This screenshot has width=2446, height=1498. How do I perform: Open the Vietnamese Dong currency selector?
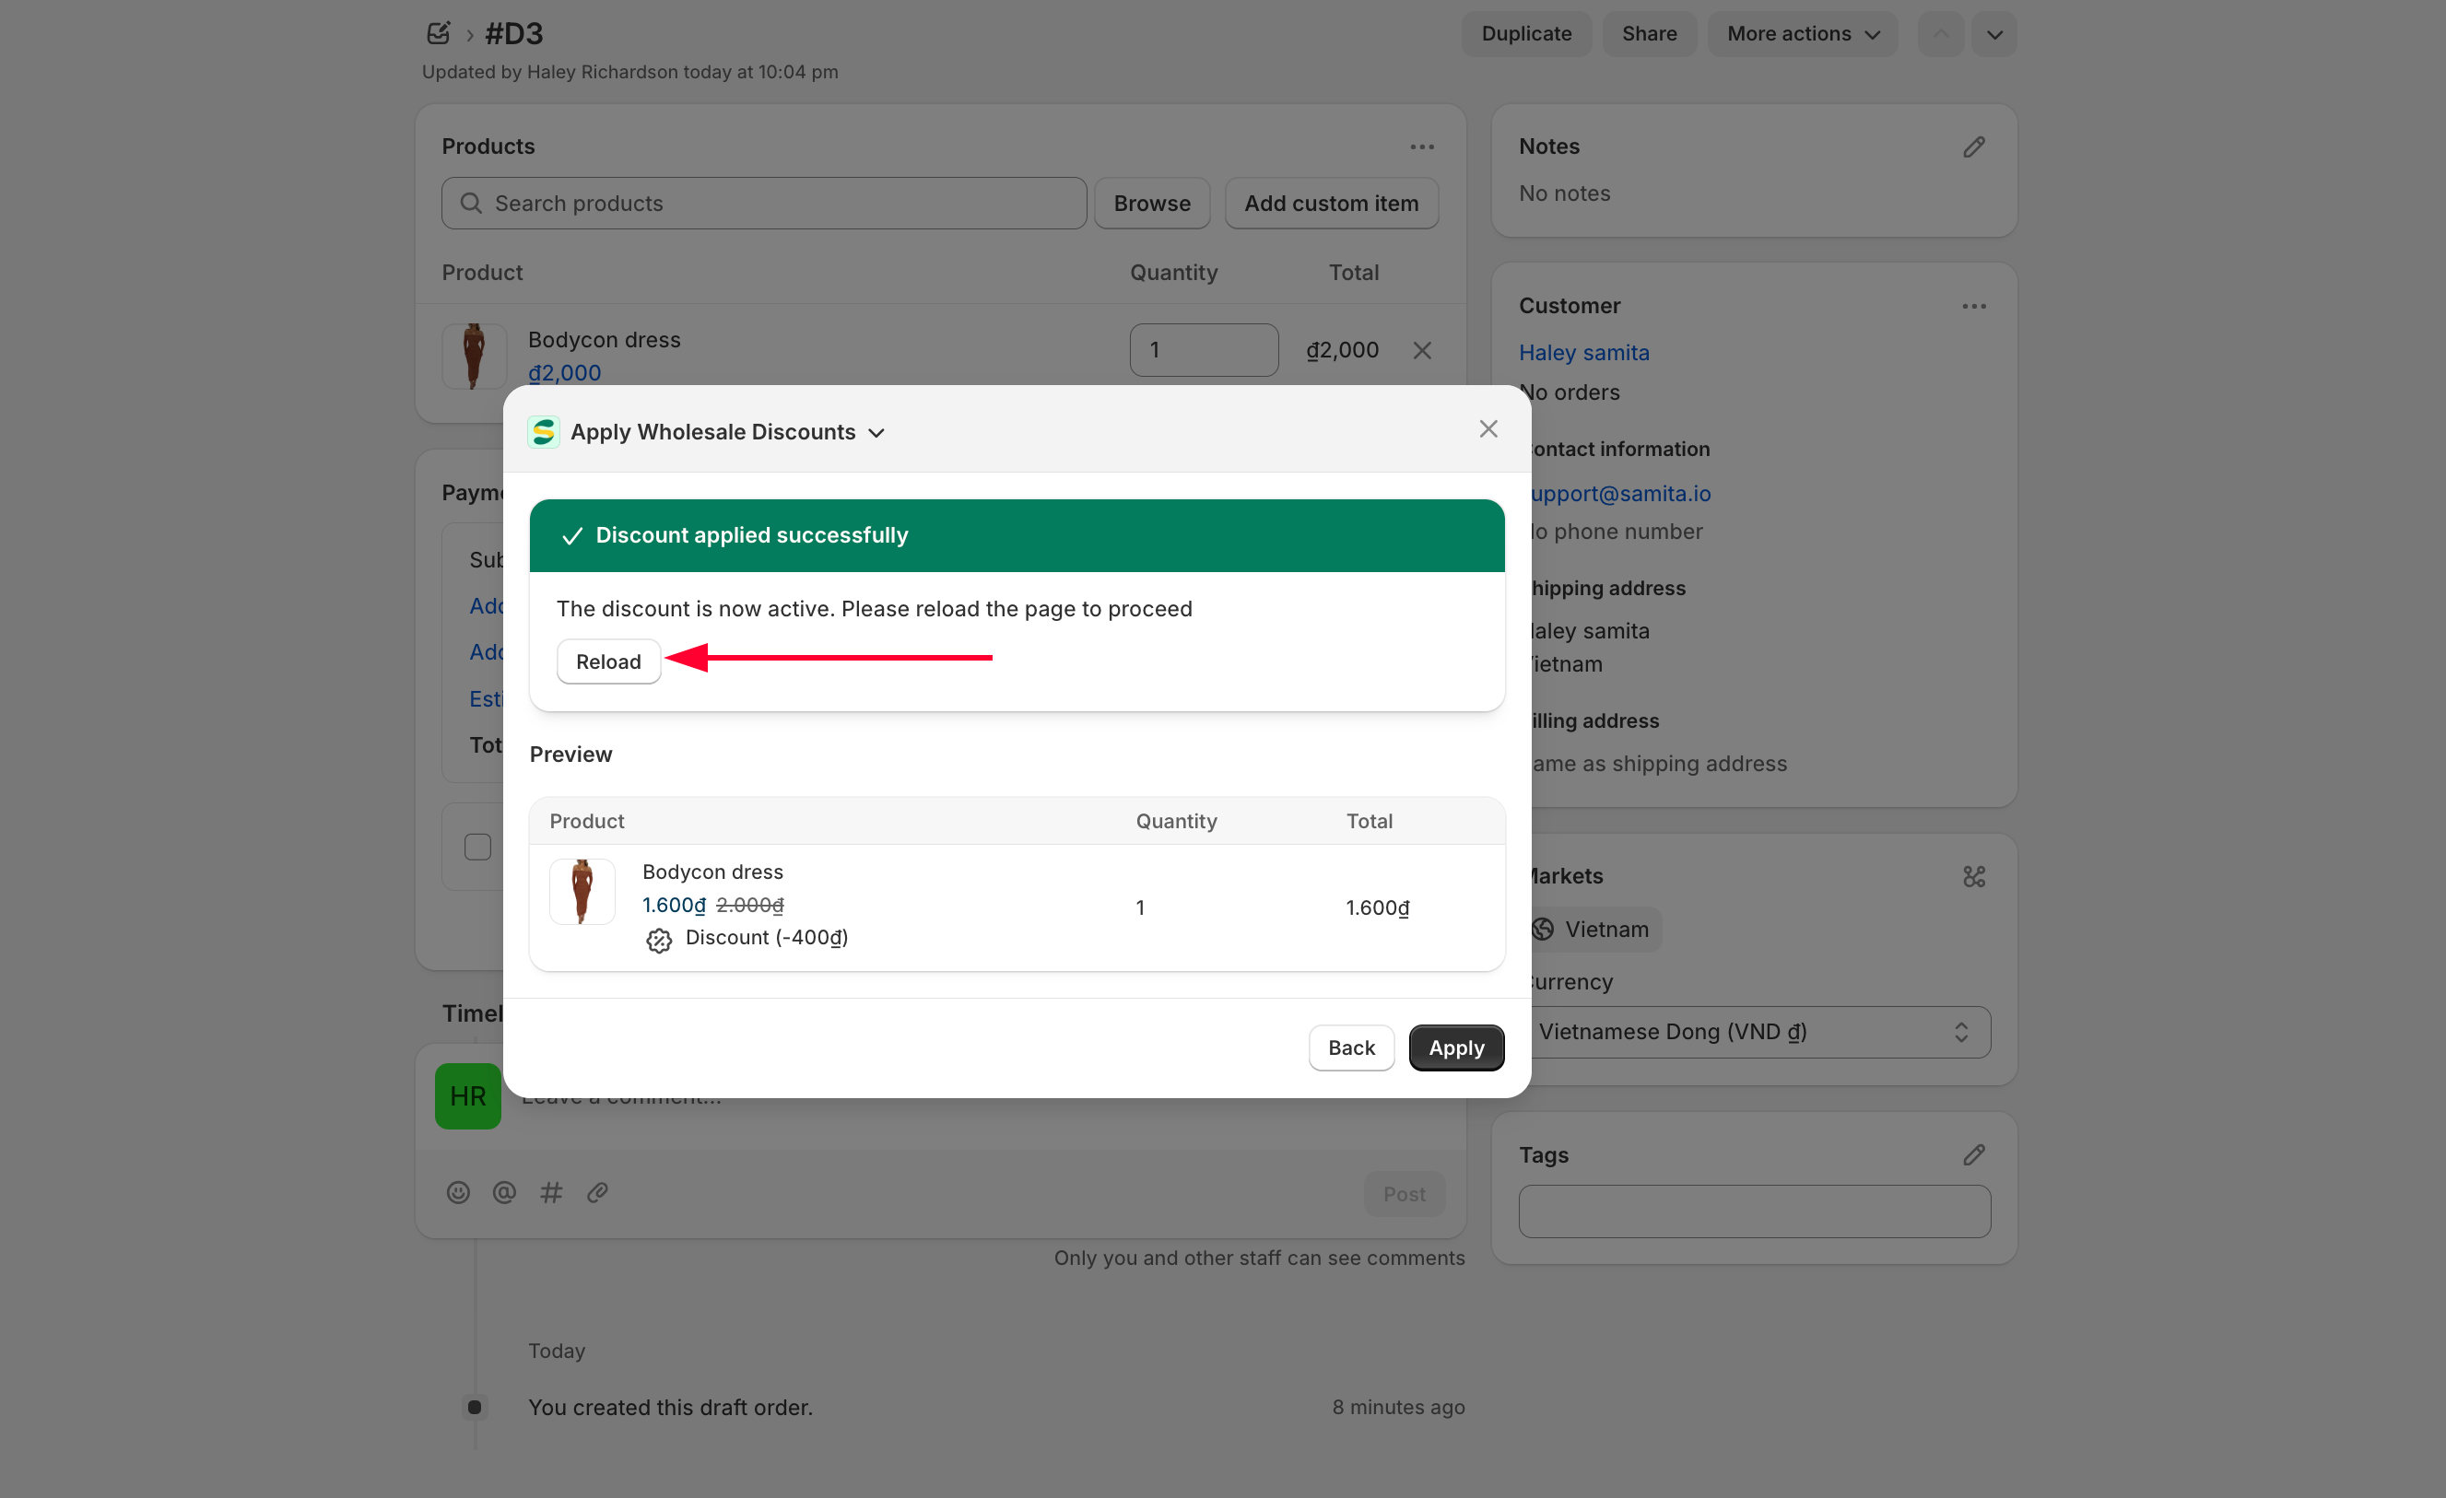coord(1753,1032)
